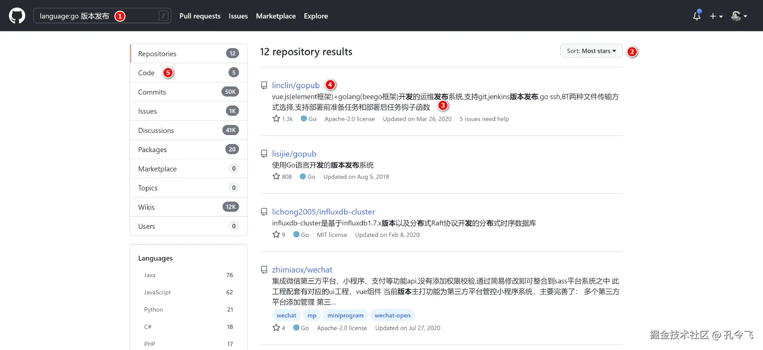Go to Issues in top navigation
Image resolution: width=763 pixels, height=350 pixels.
coord(238,16)
